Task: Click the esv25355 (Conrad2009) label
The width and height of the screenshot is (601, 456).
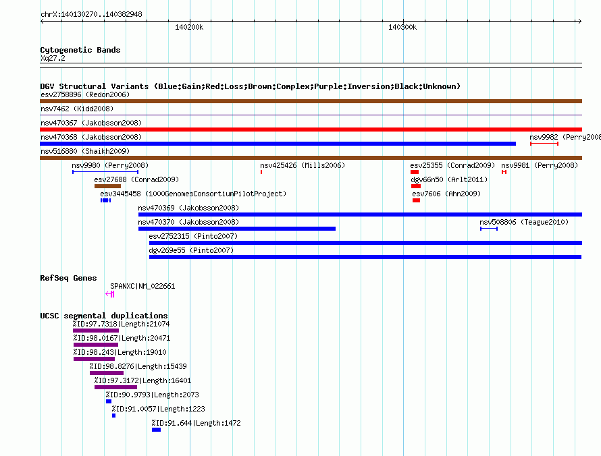Action: click(x=452, y=165)
